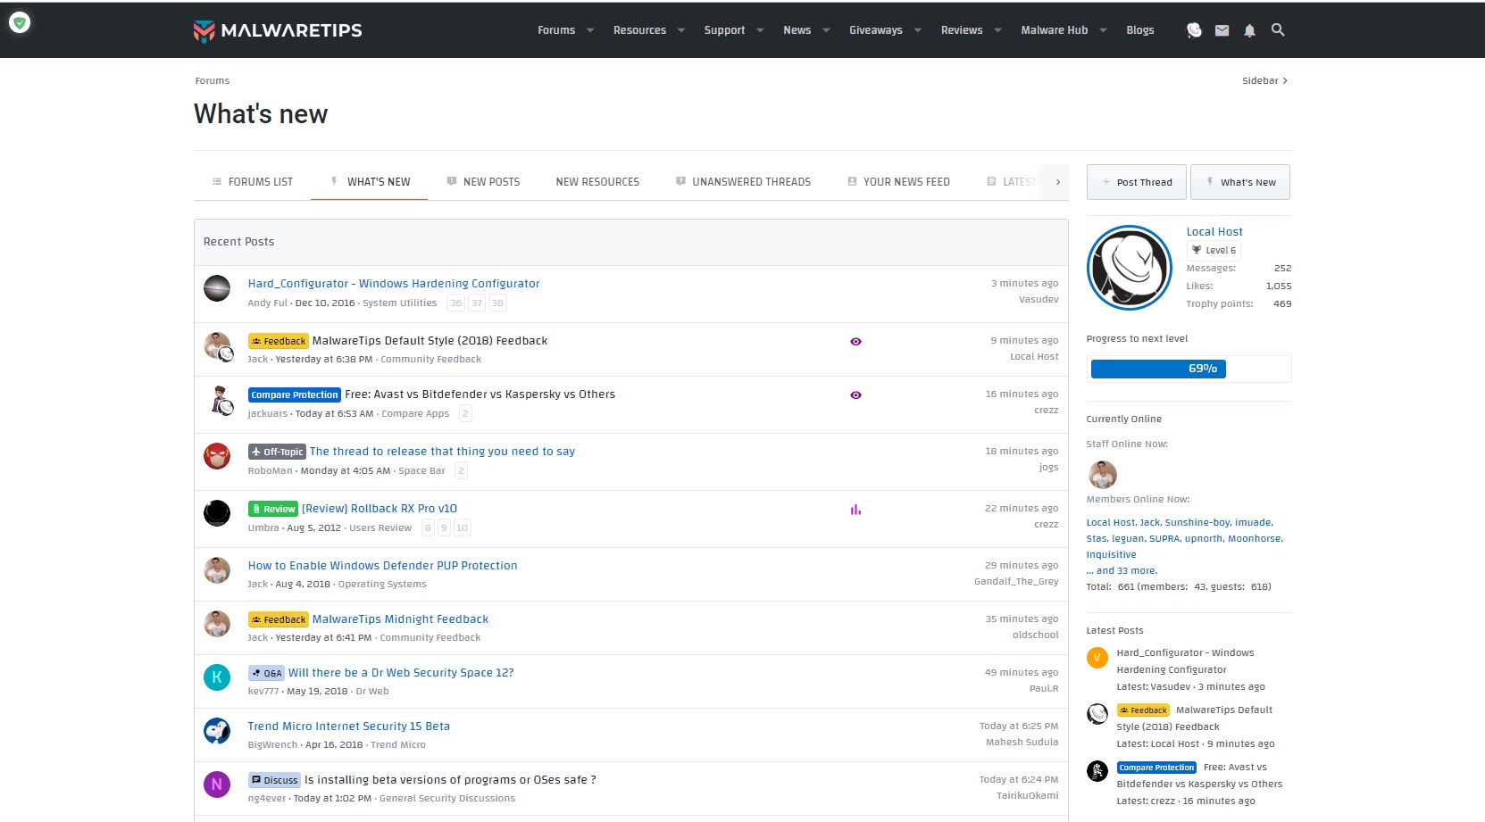This screenshot has height=822, width=1485.
Task: Click avatar beside Compare Protection in Latest Posts
Action: (x=1097, y=771)
